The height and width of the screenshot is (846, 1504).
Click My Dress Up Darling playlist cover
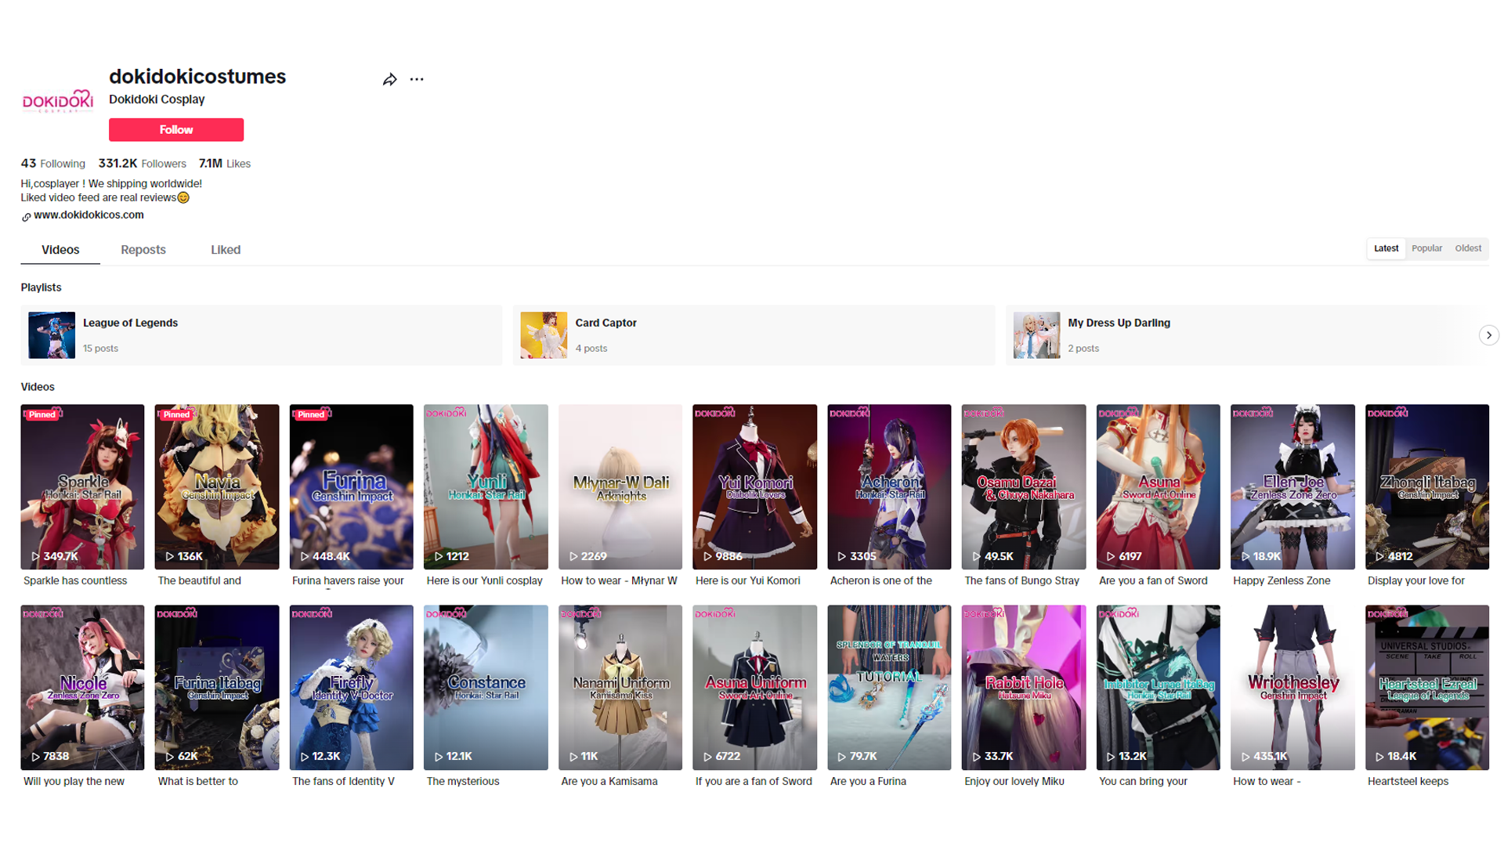pos(1036,335)
